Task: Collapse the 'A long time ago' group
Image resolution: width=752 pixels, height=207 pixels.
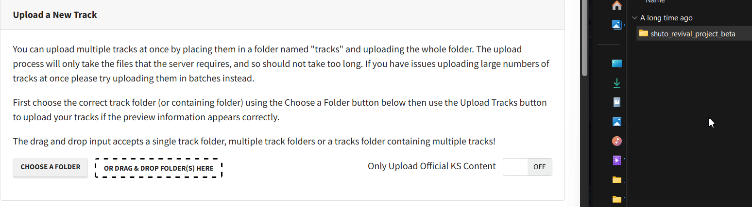Action: 634,18
